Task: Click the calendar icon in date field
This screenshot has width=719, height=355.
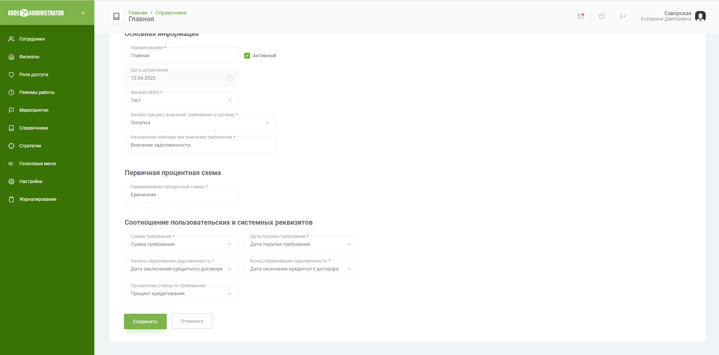Action: point(230,78)
